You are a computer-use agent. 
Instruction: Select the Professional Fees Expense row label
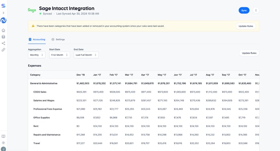[x=48, y=109]
